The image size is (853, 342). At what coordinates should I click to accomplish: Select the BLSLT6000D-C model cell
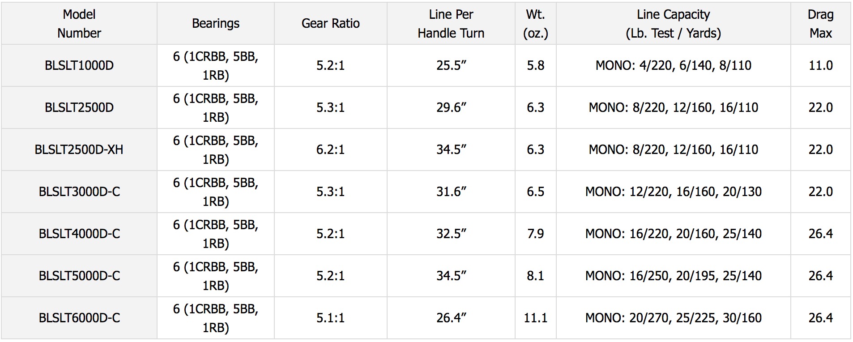pos(79,318)
